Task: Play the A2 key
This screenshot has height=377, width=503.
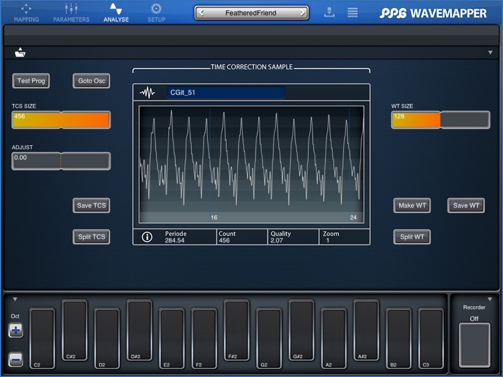Action: (334, 338)
